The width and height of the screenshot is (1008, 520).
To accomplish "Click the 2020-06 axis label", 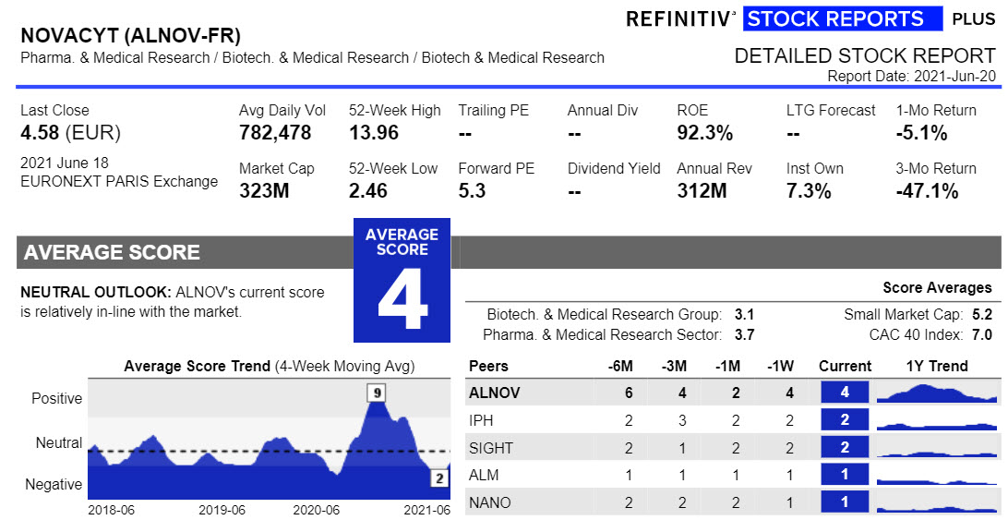I will [x=317, y=511].
